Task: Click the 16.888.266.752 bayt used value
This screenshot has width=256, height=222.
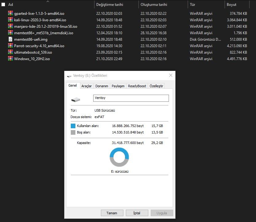Action: [128, 126]
